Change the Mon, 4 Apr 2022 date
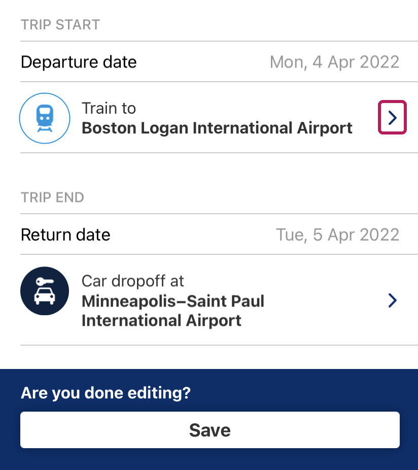This screenshot has width=418, height=470. tap(334, 62)
